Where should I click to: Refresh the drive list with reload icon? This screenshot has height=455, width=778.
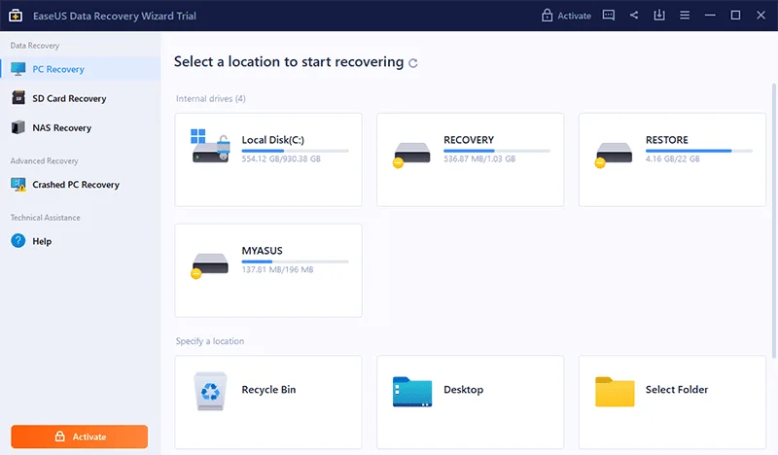(413, 62)
